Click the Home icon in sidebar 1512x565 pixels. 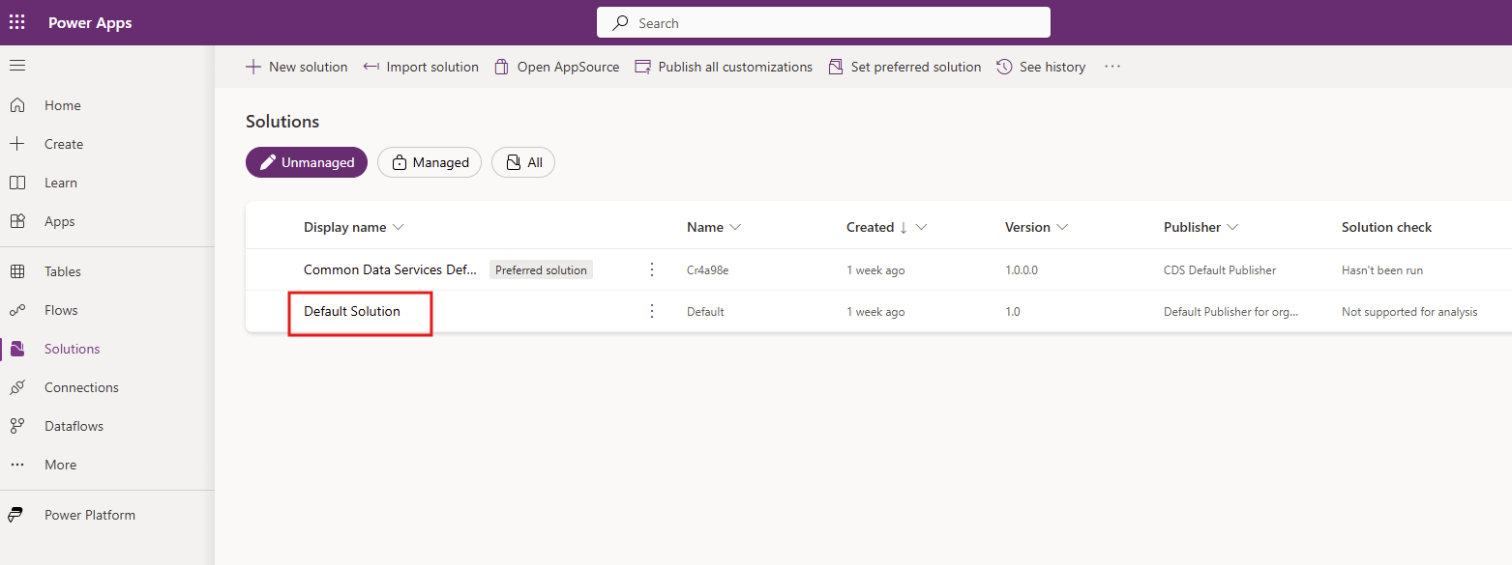(17, 105)
